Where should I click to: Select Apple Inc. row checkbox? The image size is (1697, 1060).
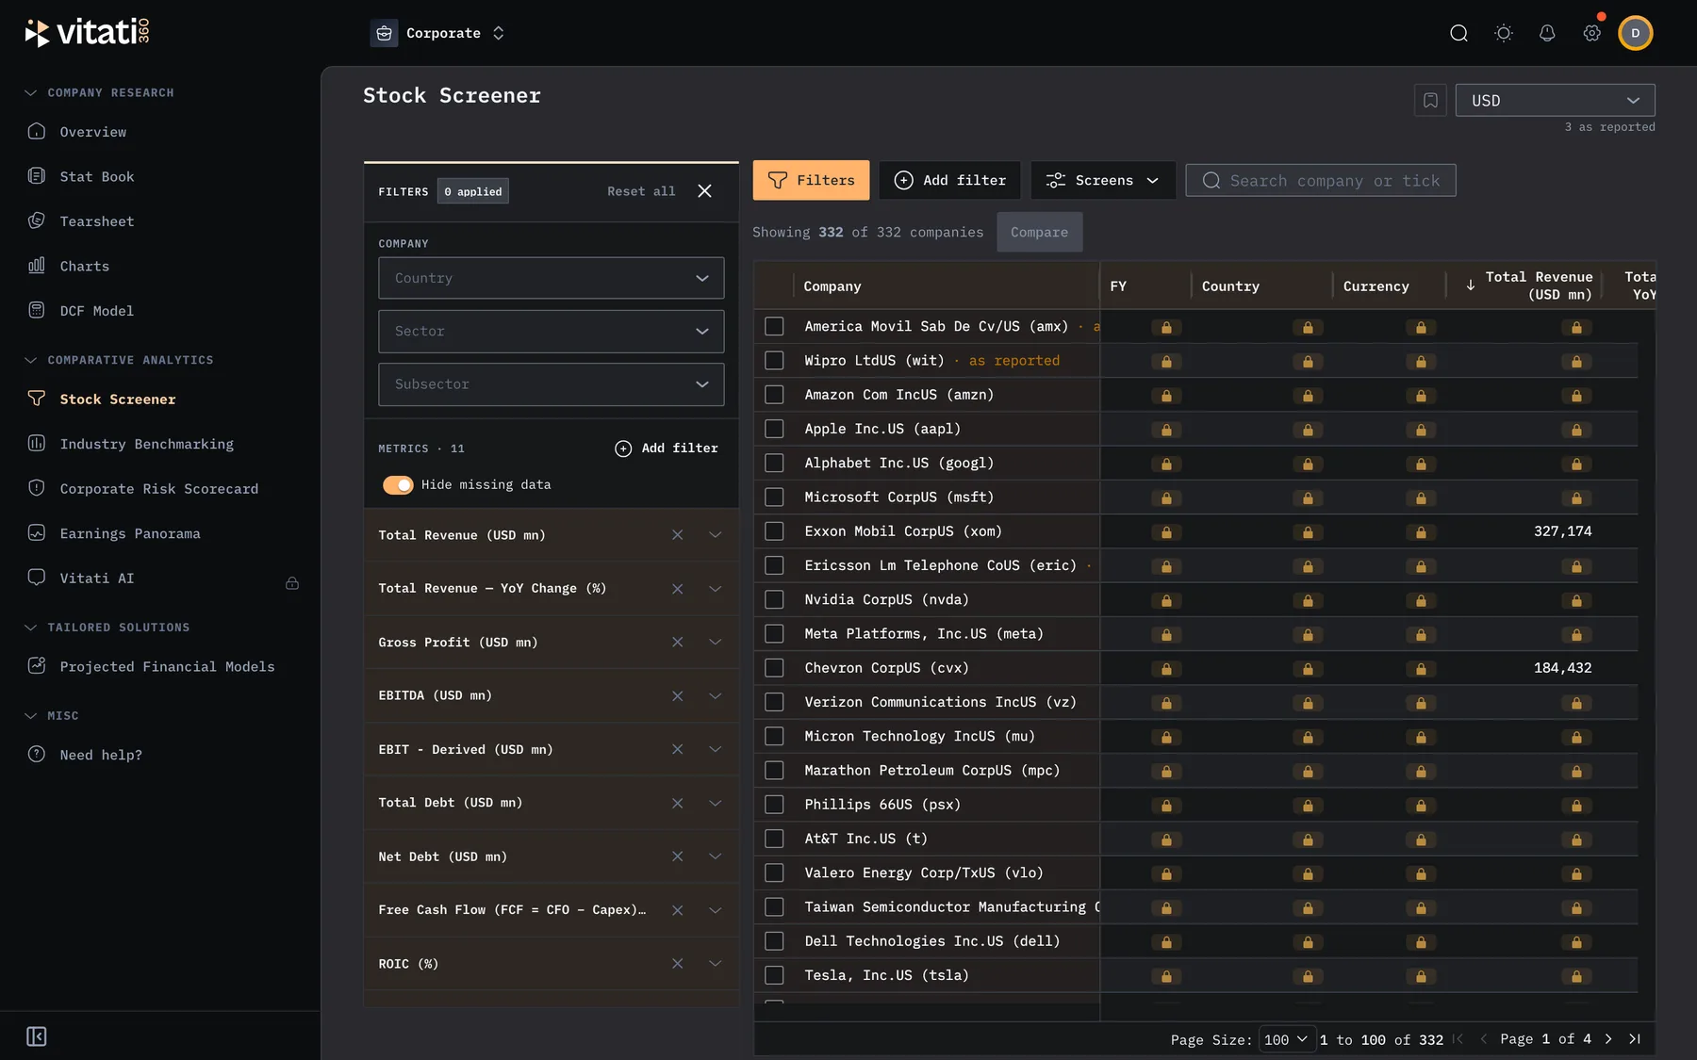(x=774, y=429)
